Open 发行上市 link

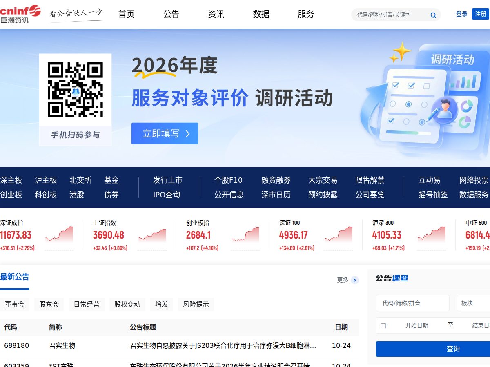coord(168,180)
